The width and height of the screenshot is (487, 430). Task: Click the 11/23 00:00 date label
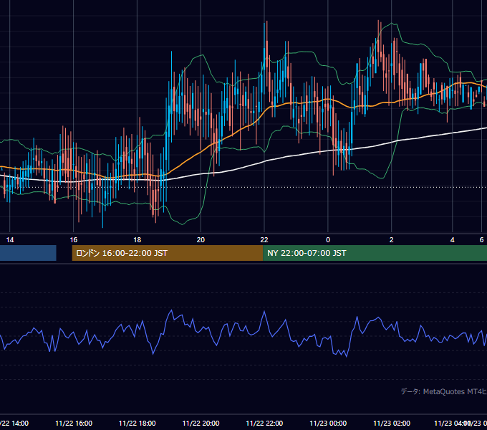click(x=328, y=424)
